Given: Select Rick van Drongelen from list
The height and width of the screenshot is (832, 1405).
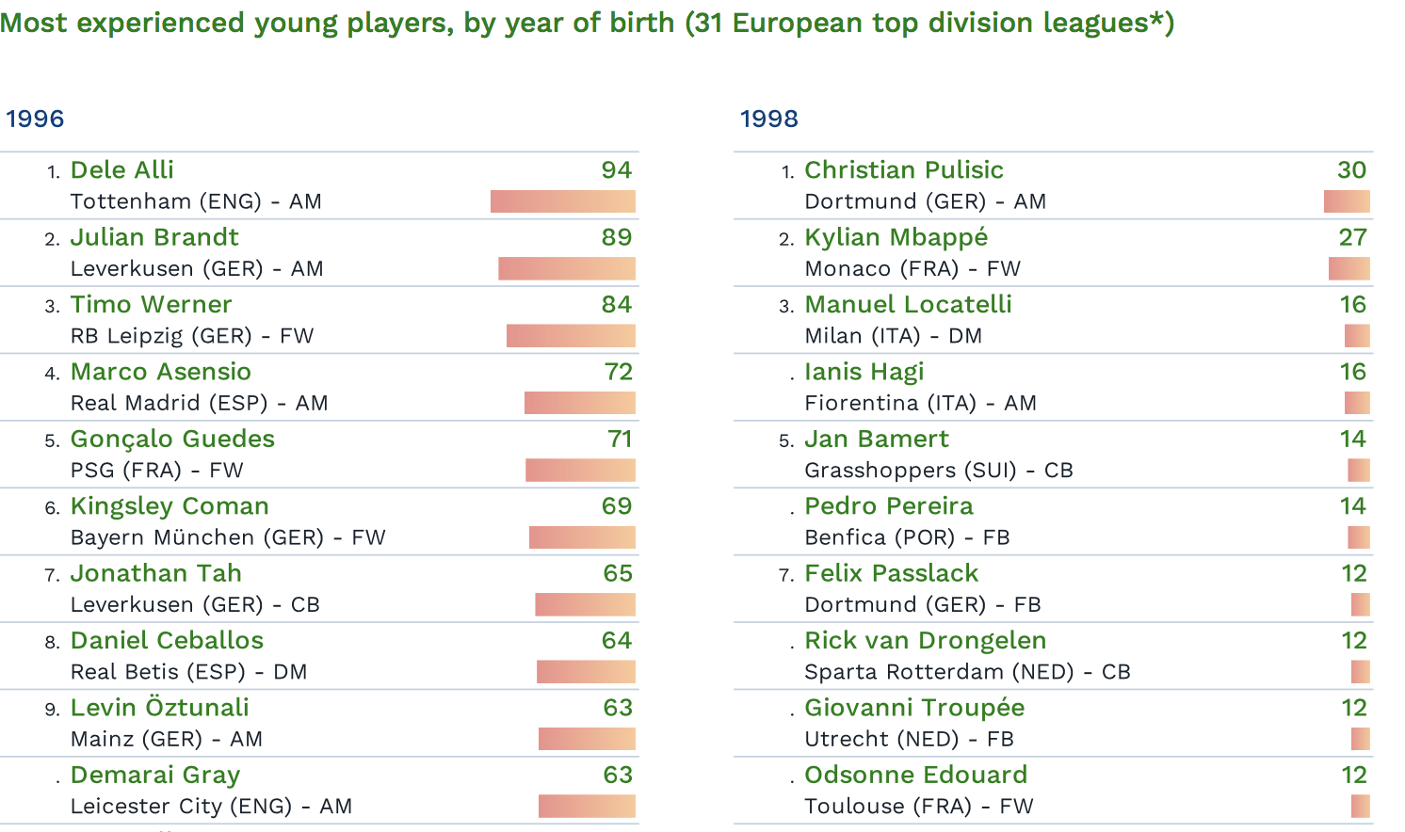Looking at the screenshot, I should 925,641.
